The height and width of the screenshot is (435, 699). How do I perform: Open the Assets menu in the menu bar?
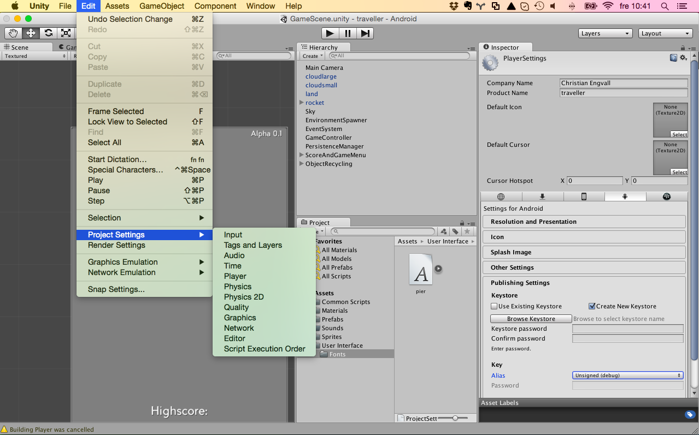click(117, 6)
